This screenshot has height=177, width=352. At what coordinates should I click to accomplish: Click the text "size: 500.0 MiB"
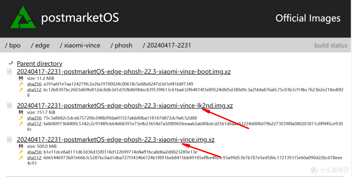(42, 146)
